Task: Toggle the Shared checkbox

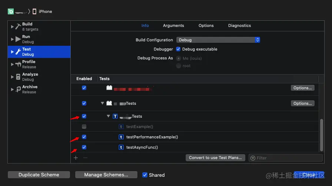Action: [145, 175]
